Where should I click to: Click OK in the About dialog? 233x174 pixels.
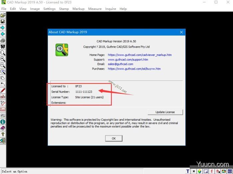114,138
